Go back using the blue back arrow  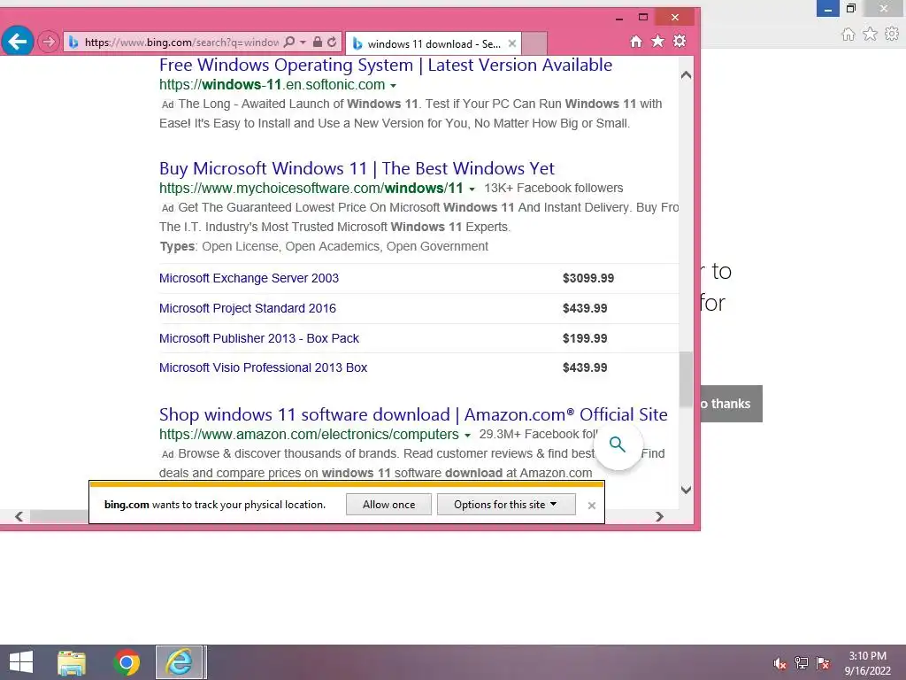18,41
